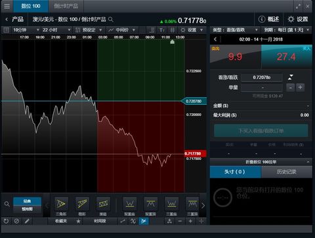Open the hamburger menu at top left

pyautogui.click(x=7, y=6)
